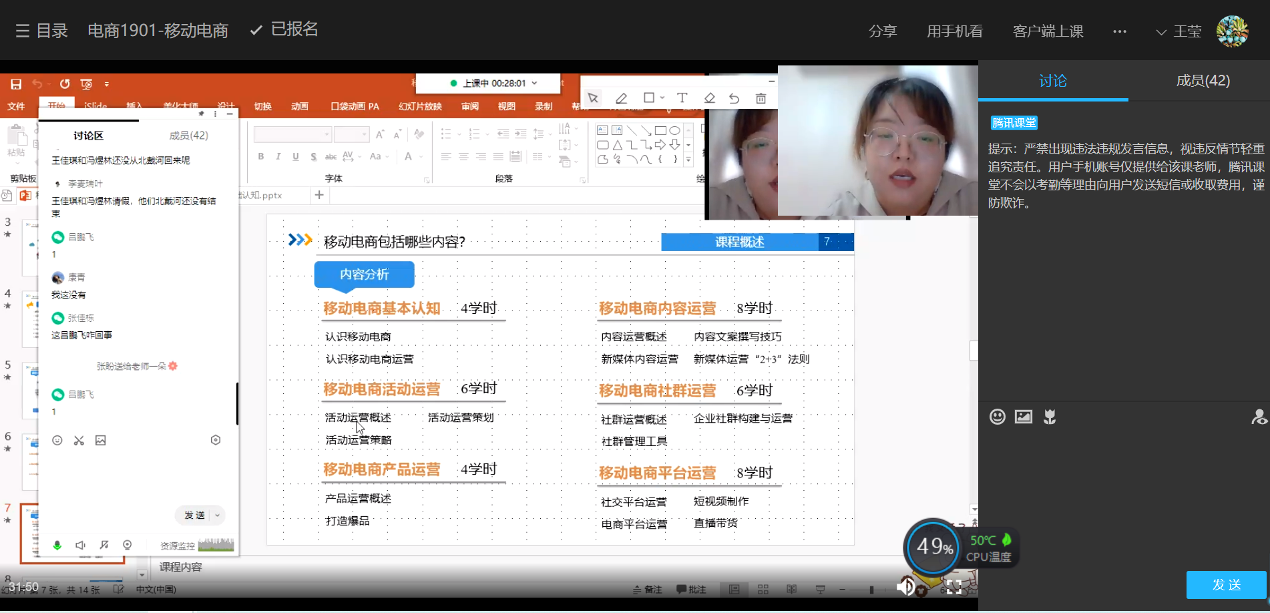The image size is (1270, 613).
Task: Toggle the green microphone in the chat popup
Action: click(x=57, y=546)
